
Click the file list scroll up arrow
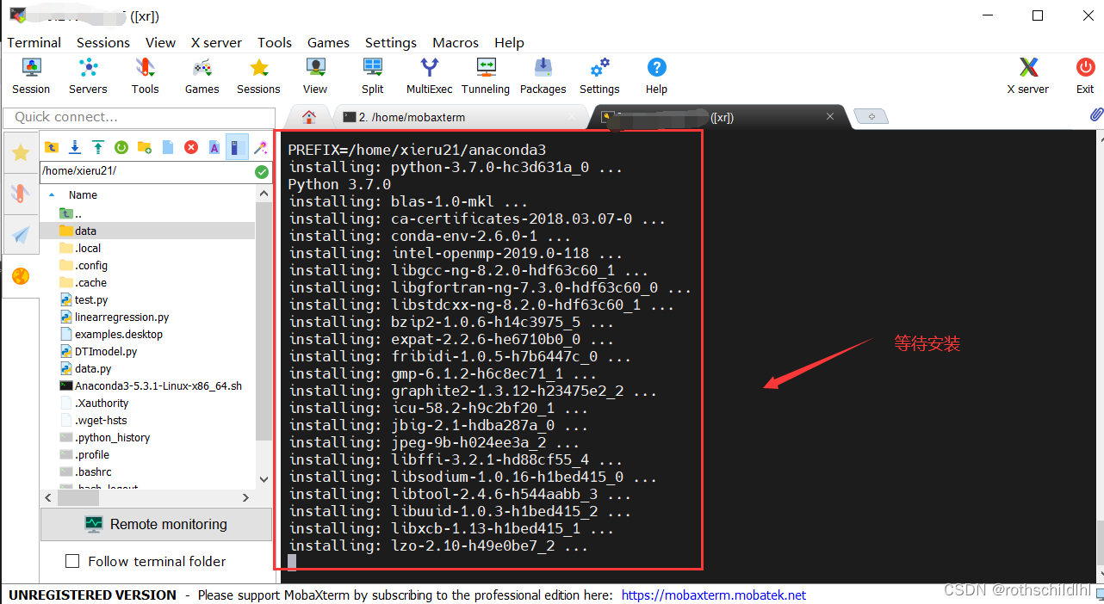[264, 195]
